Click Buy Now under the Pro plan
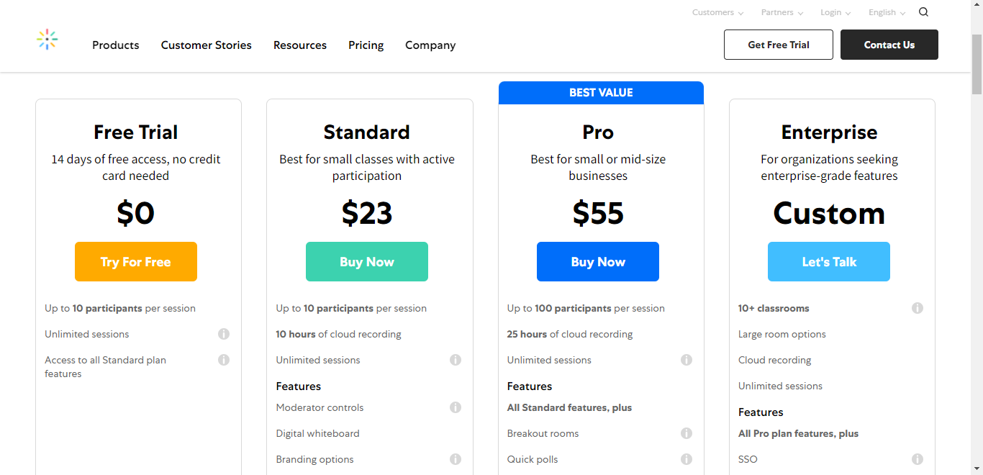 pos(598,262)
